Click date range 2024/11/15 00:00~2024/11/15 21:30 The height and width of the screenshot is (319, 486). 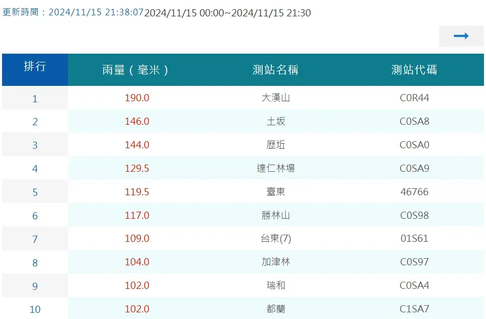(x=227, y=13)
